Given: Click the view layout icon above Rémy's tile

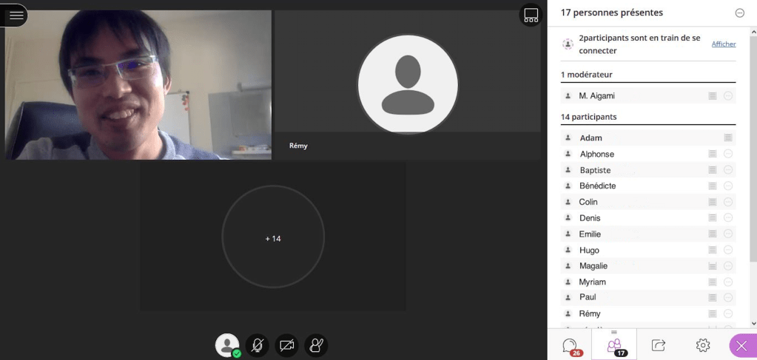Looking at the screenshot, I should click(x=531, y=16).
